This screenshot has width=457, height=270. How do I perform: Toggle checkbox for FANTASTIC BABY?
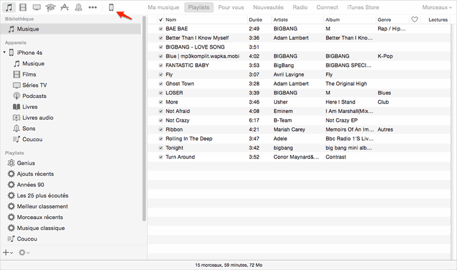[x=161, y=65]
